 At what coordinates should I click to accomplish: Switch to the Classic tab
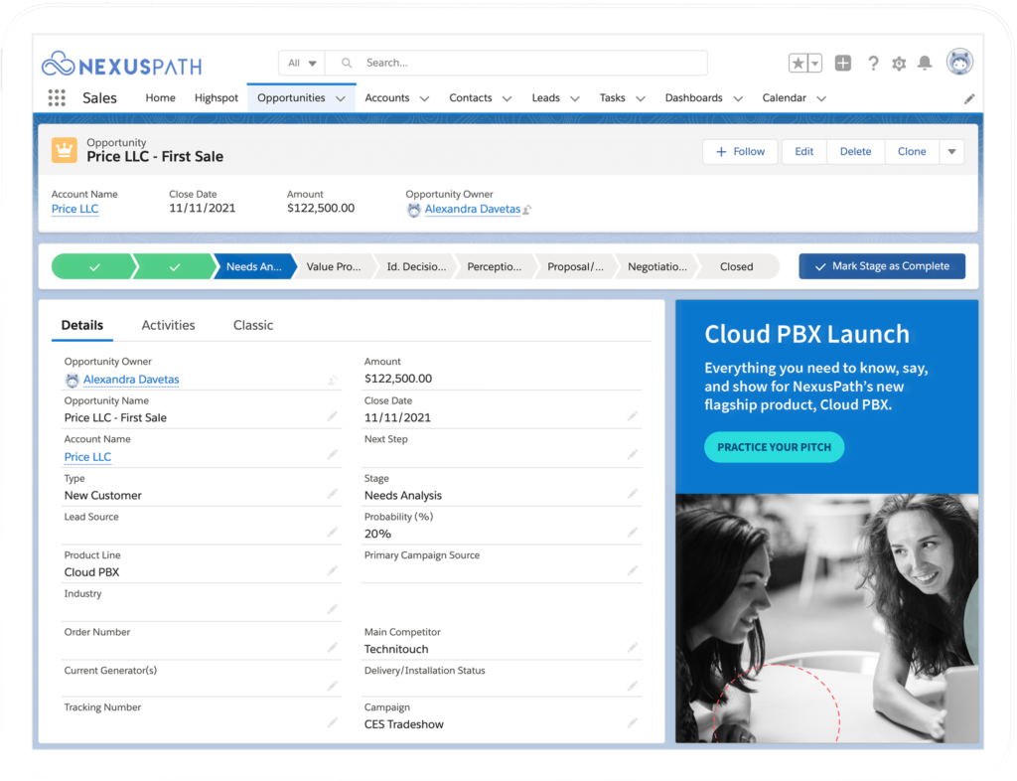(253, 325)
